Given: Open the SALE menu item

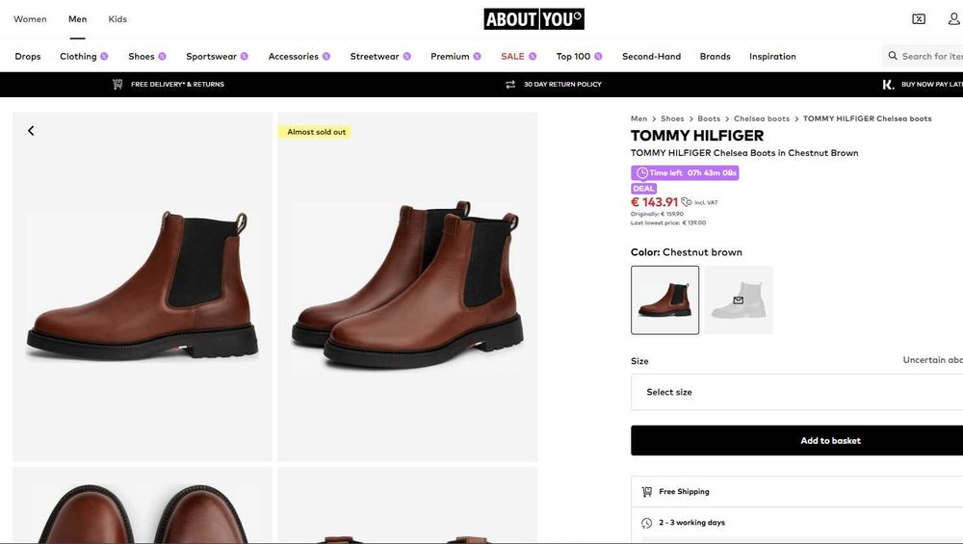Looking at the screenshot, I should click(512, 57).
